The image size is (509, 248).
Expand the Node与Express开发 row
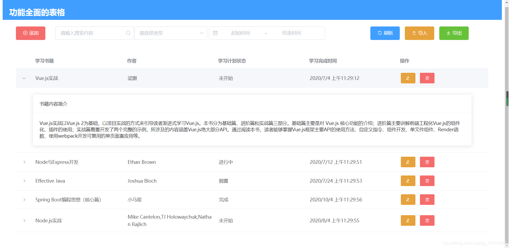(24, 162)
